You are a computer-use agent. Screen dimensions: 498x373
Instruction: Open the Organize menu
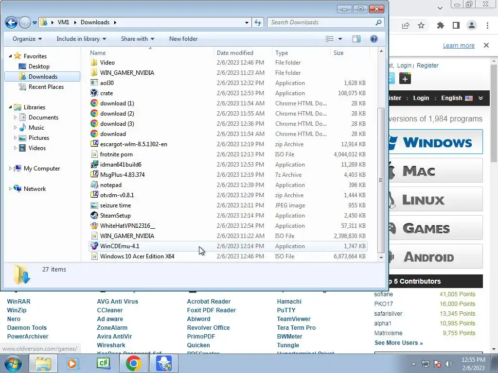pos(27,39)
